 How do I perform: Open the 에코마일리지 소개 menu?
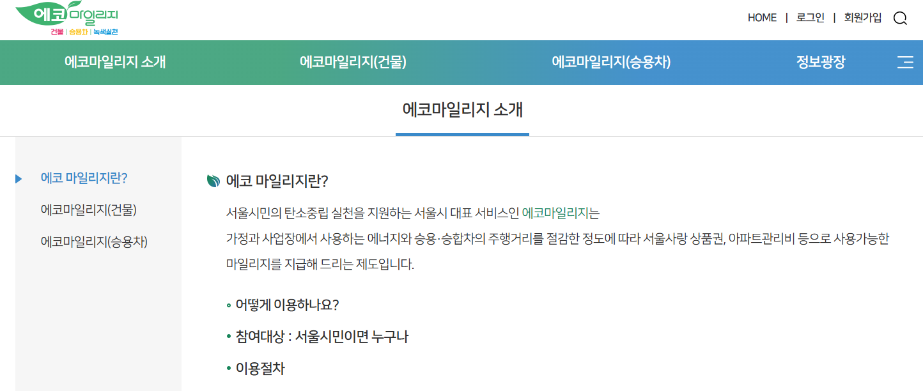click(x=114, y=62)
